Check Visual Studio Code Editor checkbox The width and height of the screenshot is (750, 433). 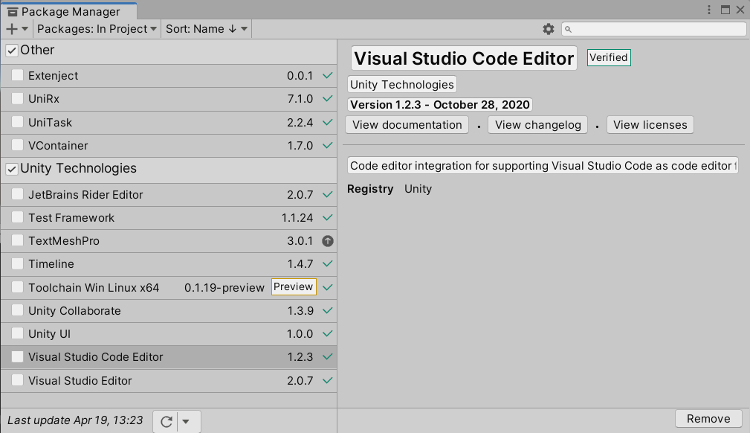coord(17,356)
